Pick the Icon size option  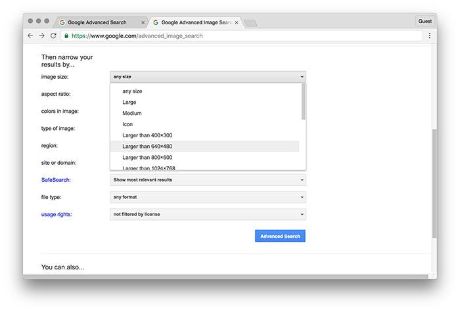point(127,124)
